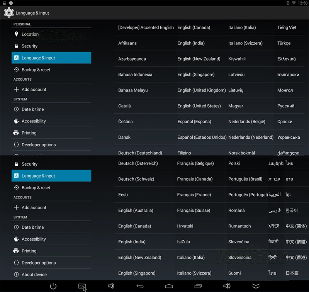Choose Afrikaans language

point(127,43)
